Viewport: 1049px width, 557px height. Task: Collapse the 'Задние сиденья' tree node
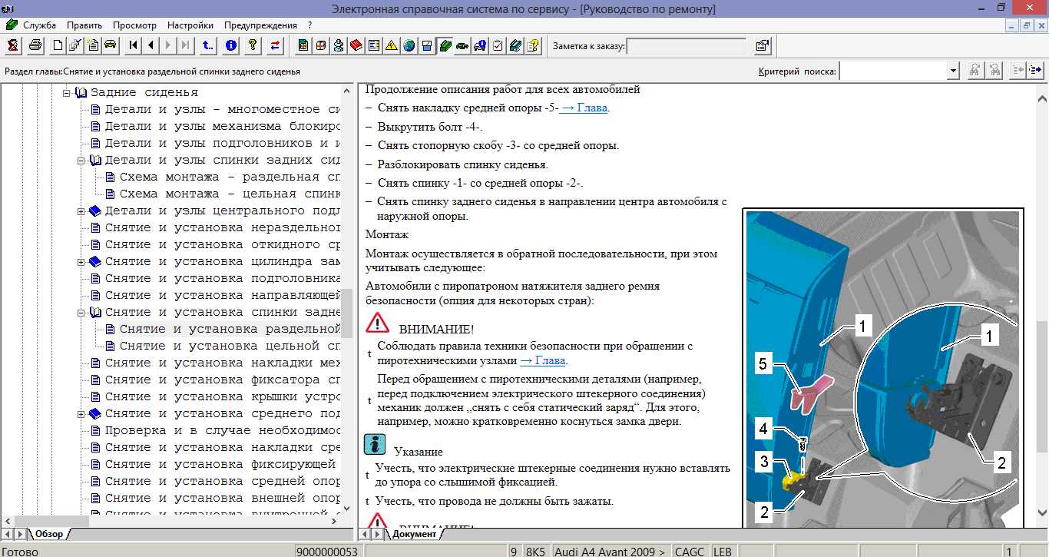click(67, 93)
